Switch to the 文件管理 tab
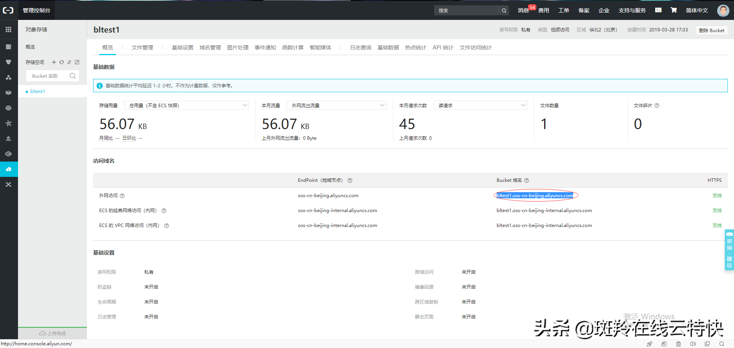The width and height of the screenshot is (734, 348). tap(142, 47)
